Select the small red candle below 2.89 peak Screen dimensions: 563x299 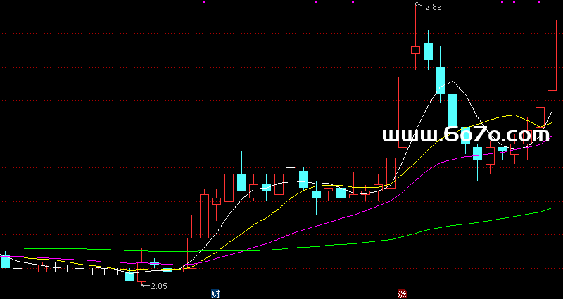tap(415, 50)
